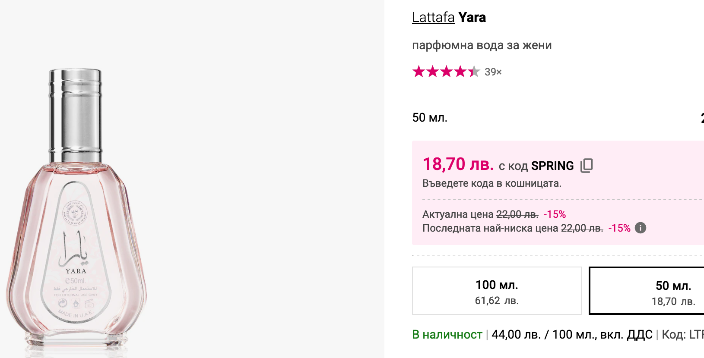The image size is (704, 358).
Task: Click the green В наличност status
Action: tap(447, 335)
